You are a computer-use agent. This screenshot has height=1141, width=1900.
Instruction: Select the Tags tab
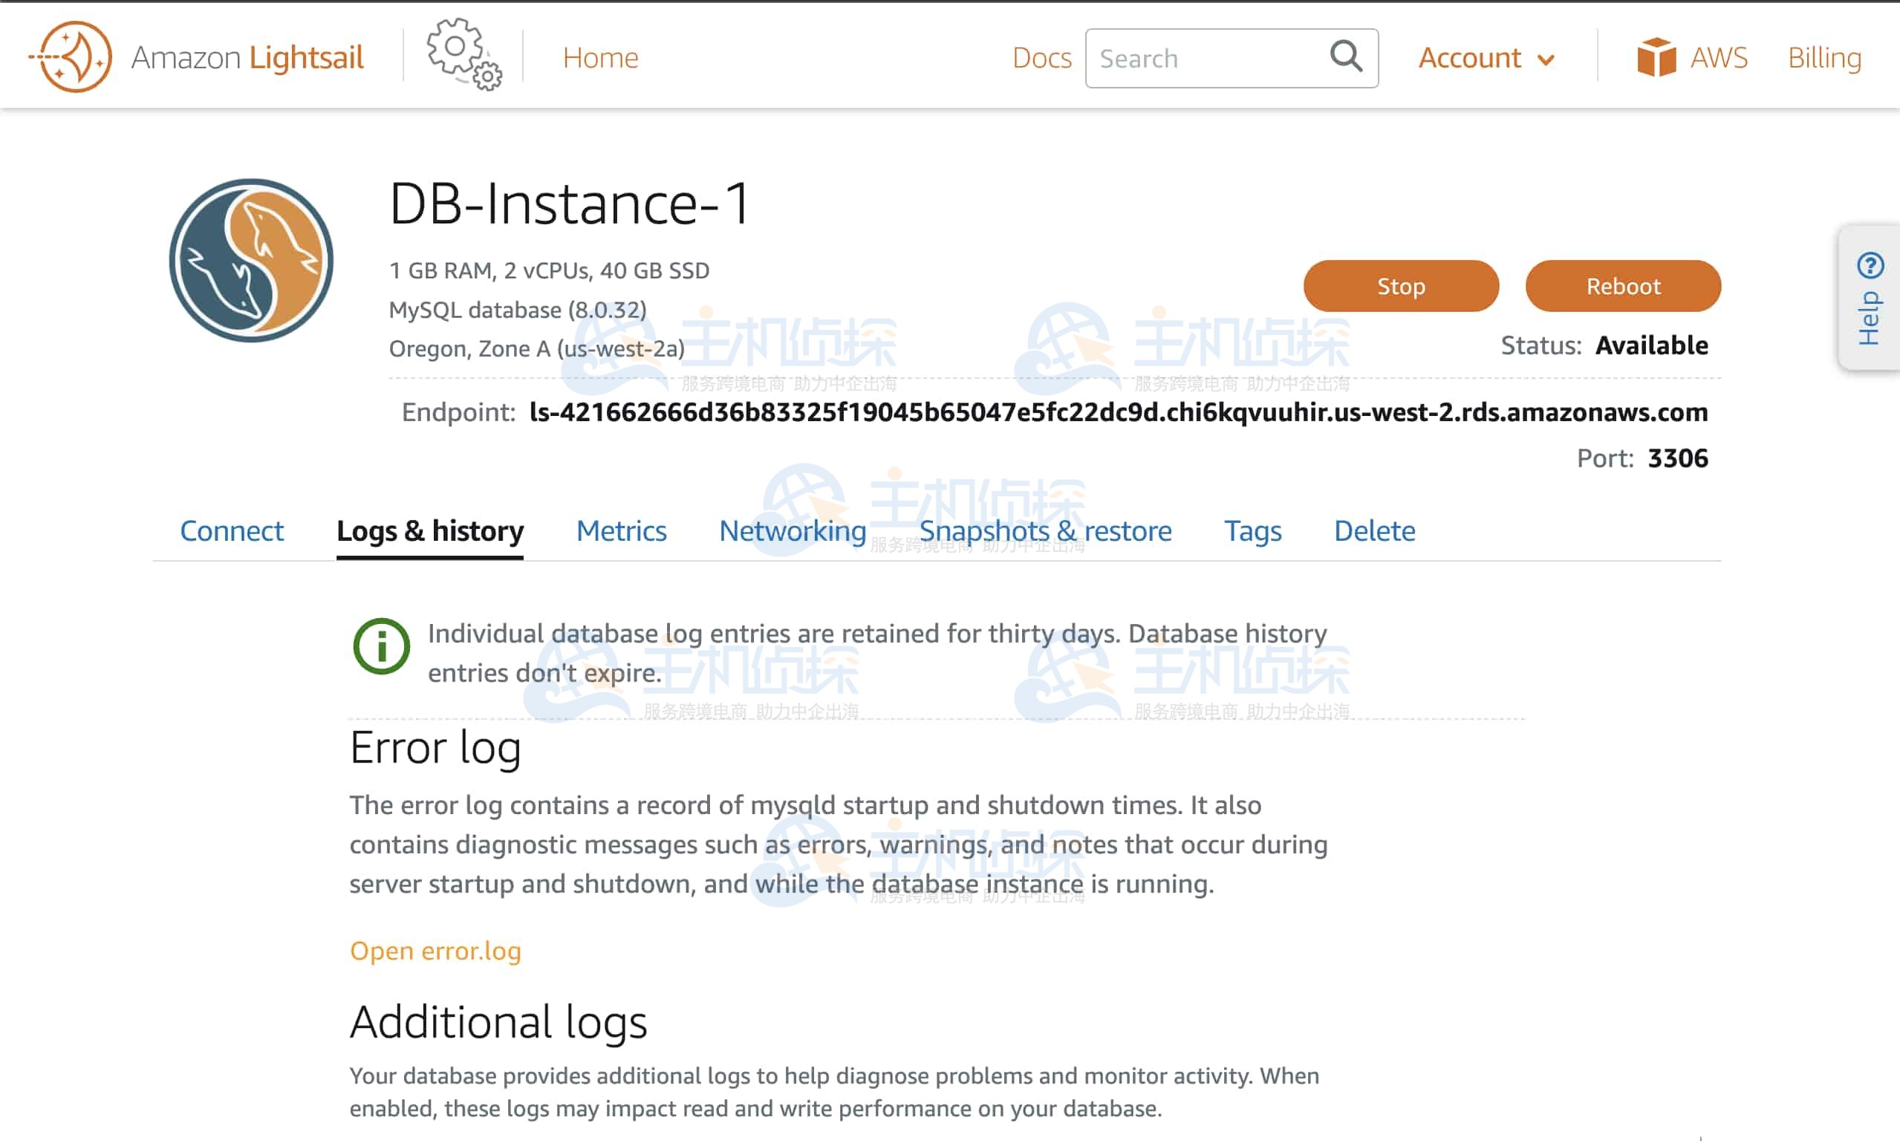tap(1252, 530)
